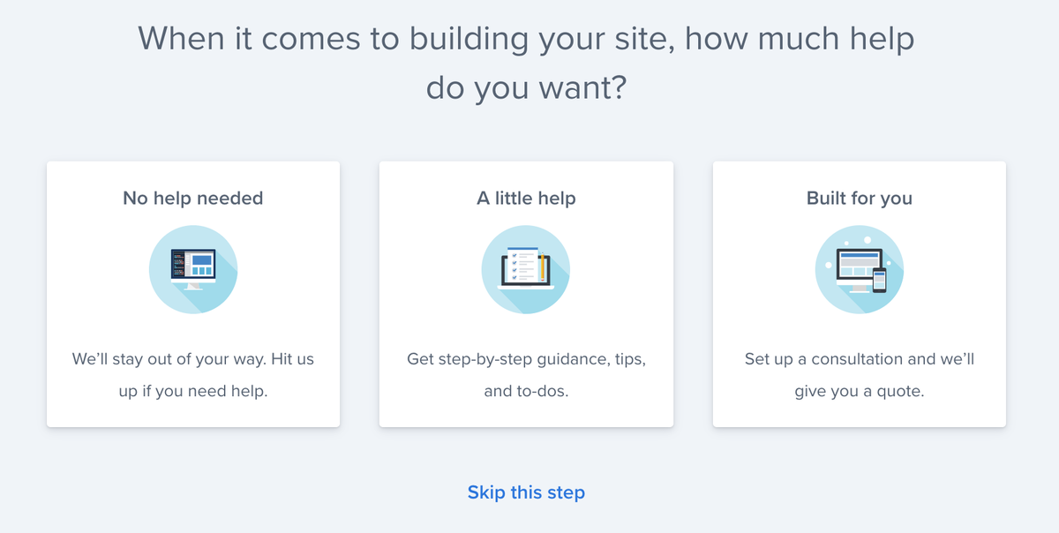Screen dimensions: 1059x533
Task: Click the small smartphone graphic in Built for you icon
Action: click(879, 281)
